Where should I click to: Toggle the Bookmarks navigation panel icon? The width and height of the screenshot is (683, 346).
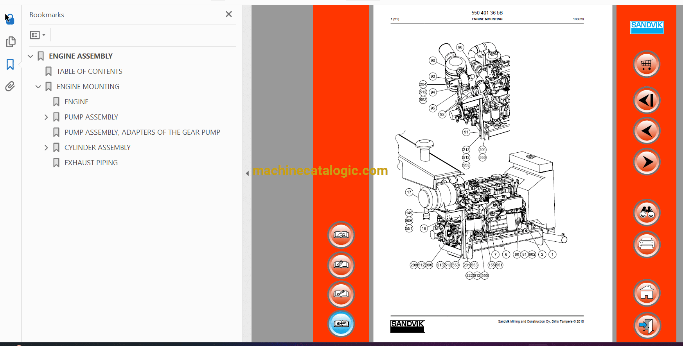tap(11, 64)
